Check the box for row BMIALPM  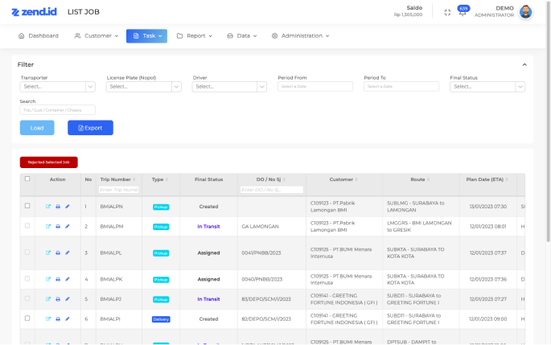point(27,226)
